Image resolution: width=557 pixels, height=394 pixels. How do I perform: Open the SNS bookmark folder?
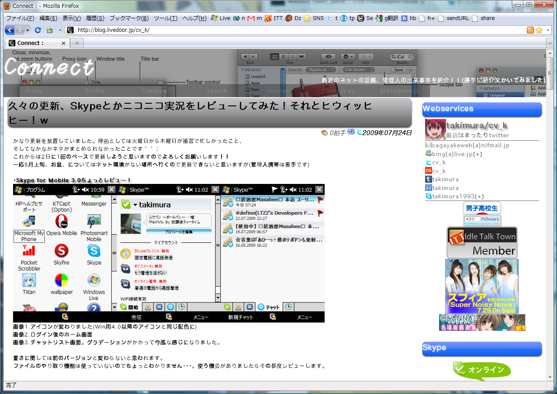click(314, 18)
